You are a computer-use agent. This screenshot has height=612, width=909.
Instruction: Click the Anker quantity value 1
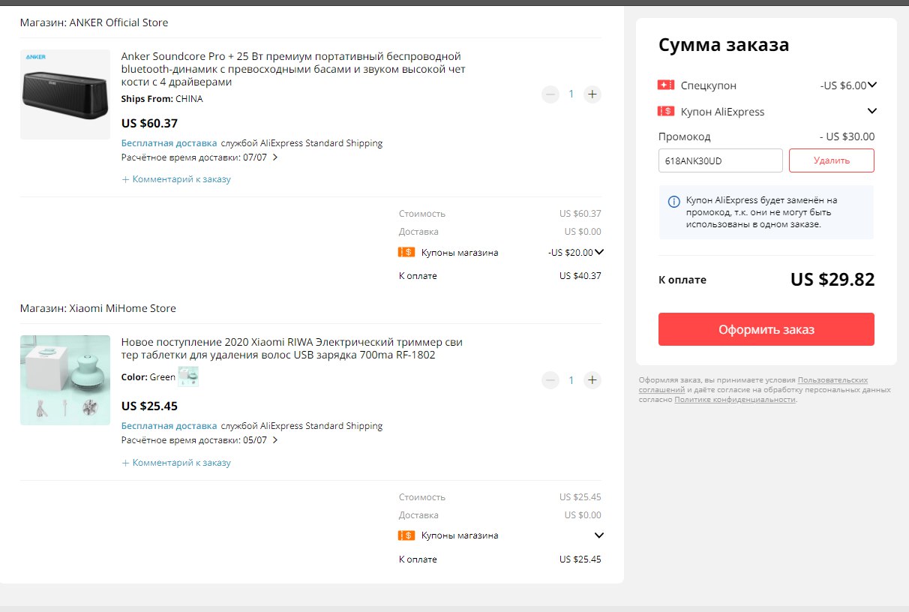[x=571, y=94]
